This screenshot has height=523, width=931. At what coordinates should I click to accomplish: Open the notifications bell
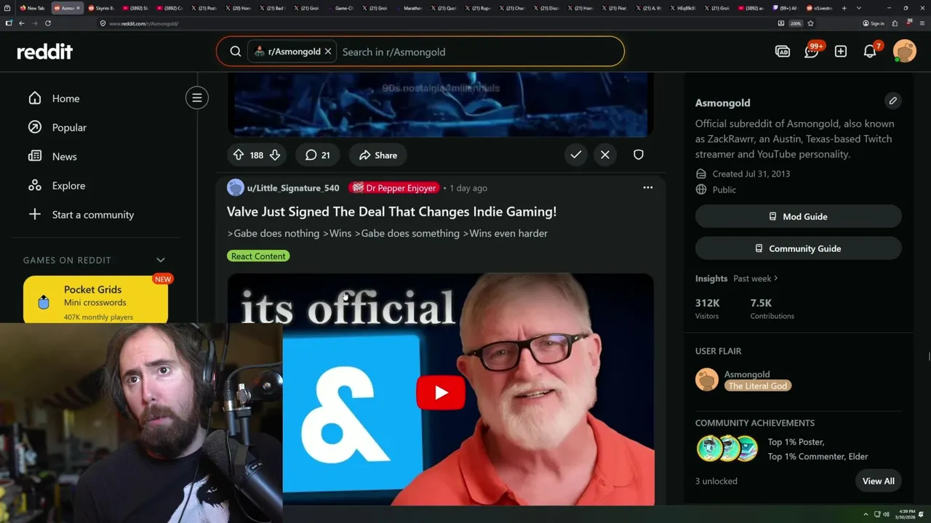coord(870,52)
